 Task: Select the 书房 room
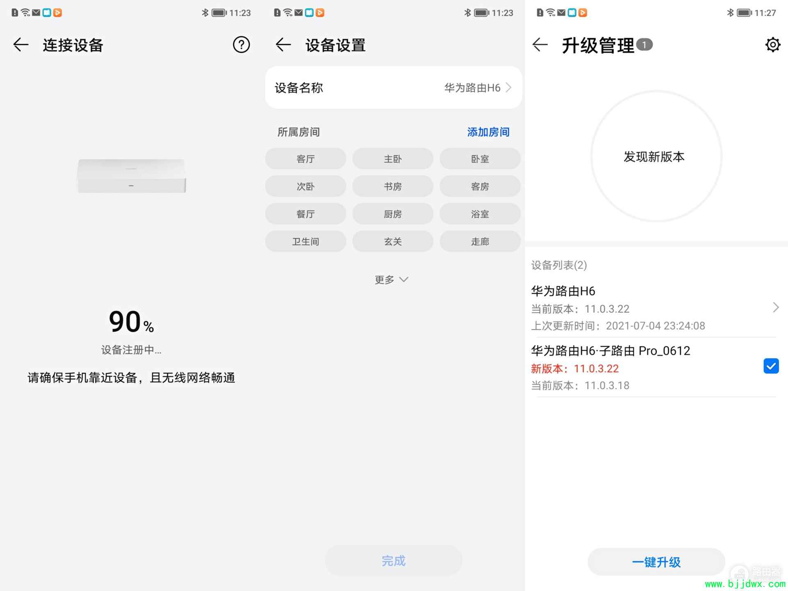point(393,186)
